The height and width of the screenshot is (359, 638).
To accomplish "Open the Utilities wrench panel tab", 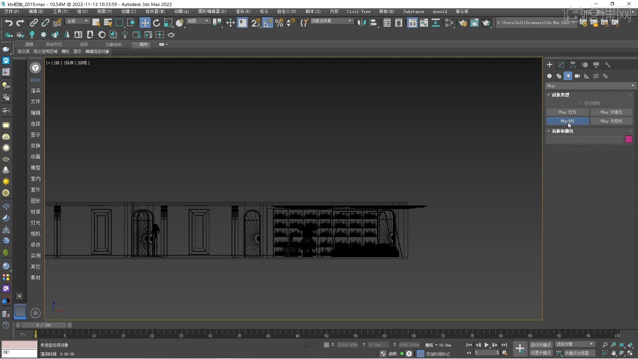I will tap(608, 65).
